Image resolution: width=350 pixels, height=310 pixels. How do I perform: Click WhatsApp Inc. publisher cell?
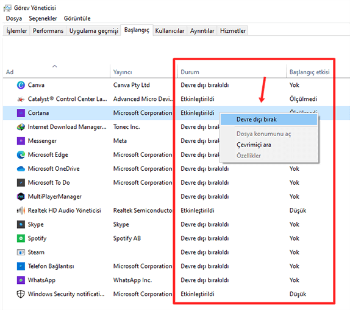132,280
